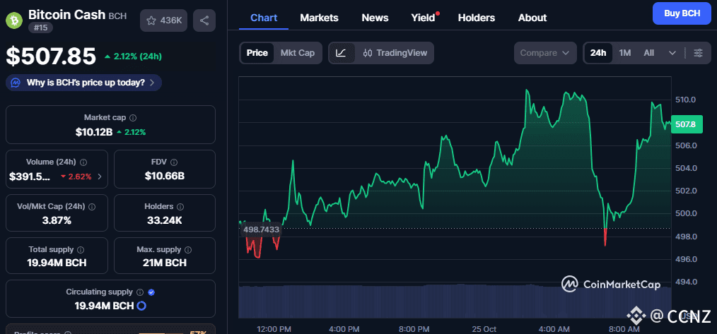Viewport: 717px width, 334px height.
Task: Open "Why is BCH's price up today?"
Action: (x=84, y=83)
